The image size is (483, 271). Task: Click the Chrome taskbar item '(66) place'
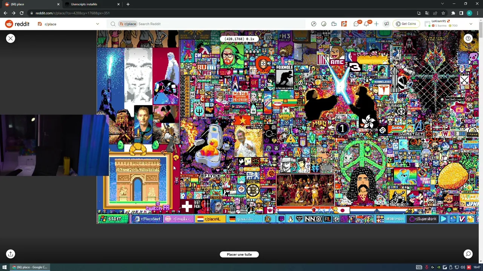click(x=29, y=267)
